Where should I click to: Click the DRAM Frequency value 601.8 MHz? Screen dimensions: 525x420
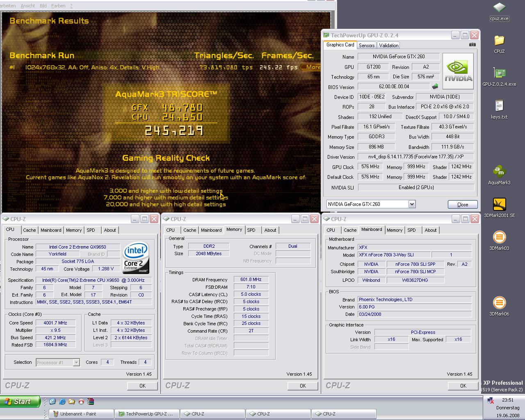(x=251, y=279)
